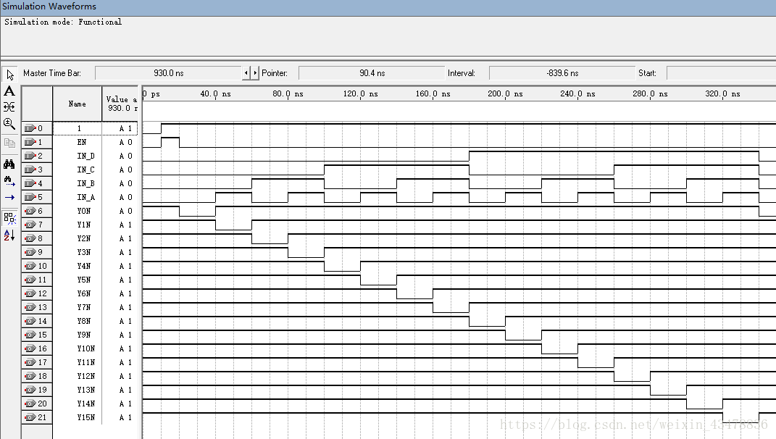Click the 200.0 ns time ruler mark
Screen dimensions: 776x439
coord(505,93)
